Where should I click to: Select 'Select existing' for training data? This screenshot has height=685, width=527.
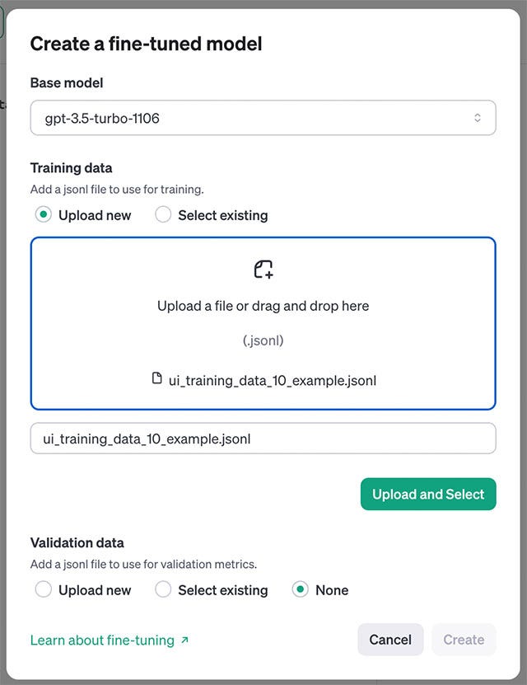click(x=161, y=215)
